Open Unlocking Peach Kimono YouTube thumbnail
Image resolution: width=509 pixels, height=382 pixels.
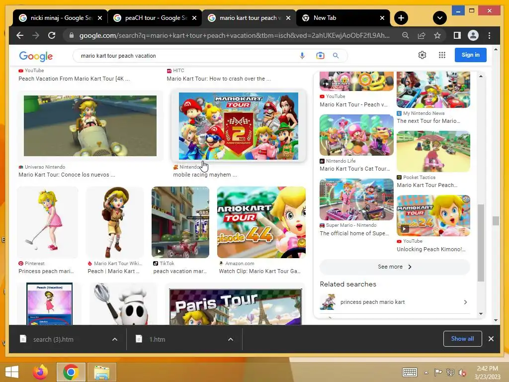[x=433, y=215]
